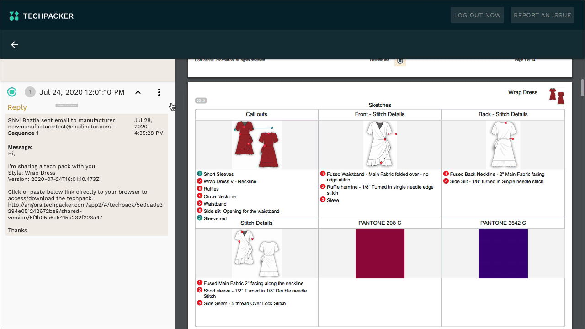Click marker 2 Ruffle hemline callout

tap(323, 187)
